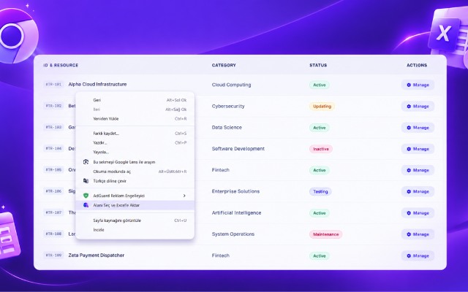This screenshot has width=468, height=292.
Task: Click the #TR-104 ID badge
Action: (53, 148)
